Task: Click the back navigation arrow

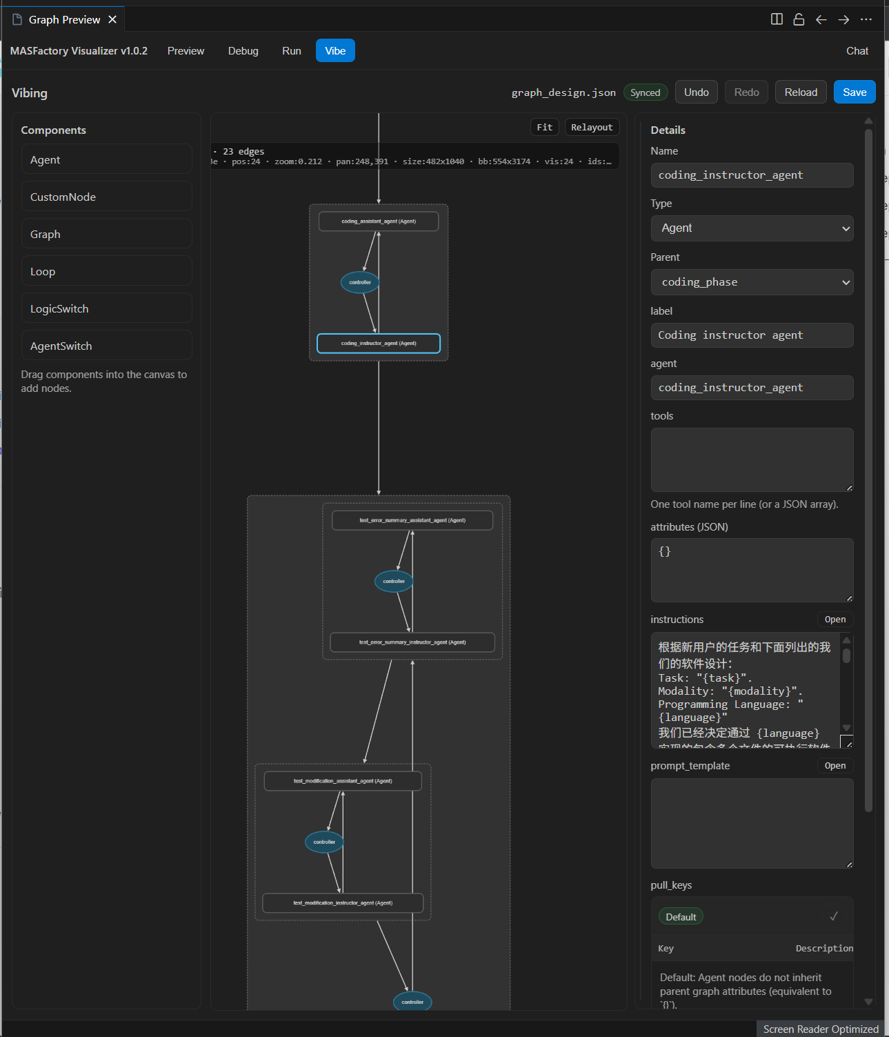Action: (821, 19)
